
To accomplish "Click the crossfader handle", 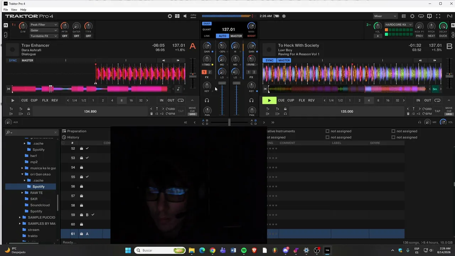I will 229,122.
